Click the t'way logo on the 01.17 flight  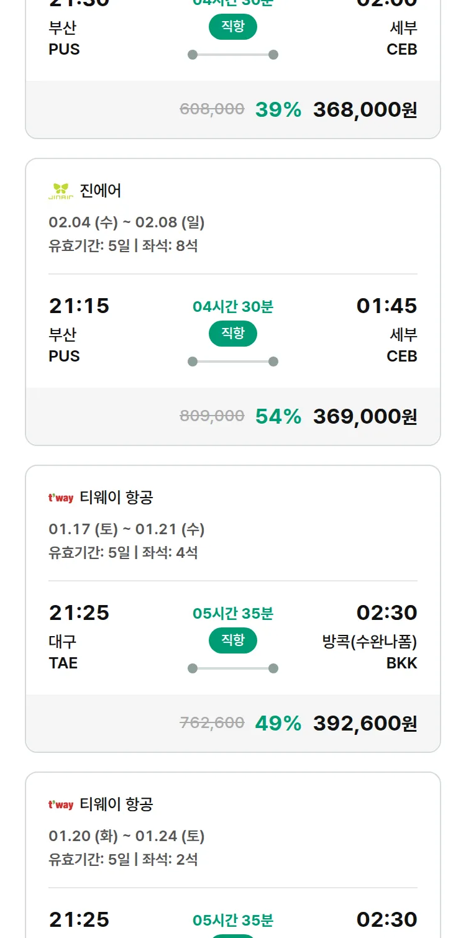click(61, 498)
